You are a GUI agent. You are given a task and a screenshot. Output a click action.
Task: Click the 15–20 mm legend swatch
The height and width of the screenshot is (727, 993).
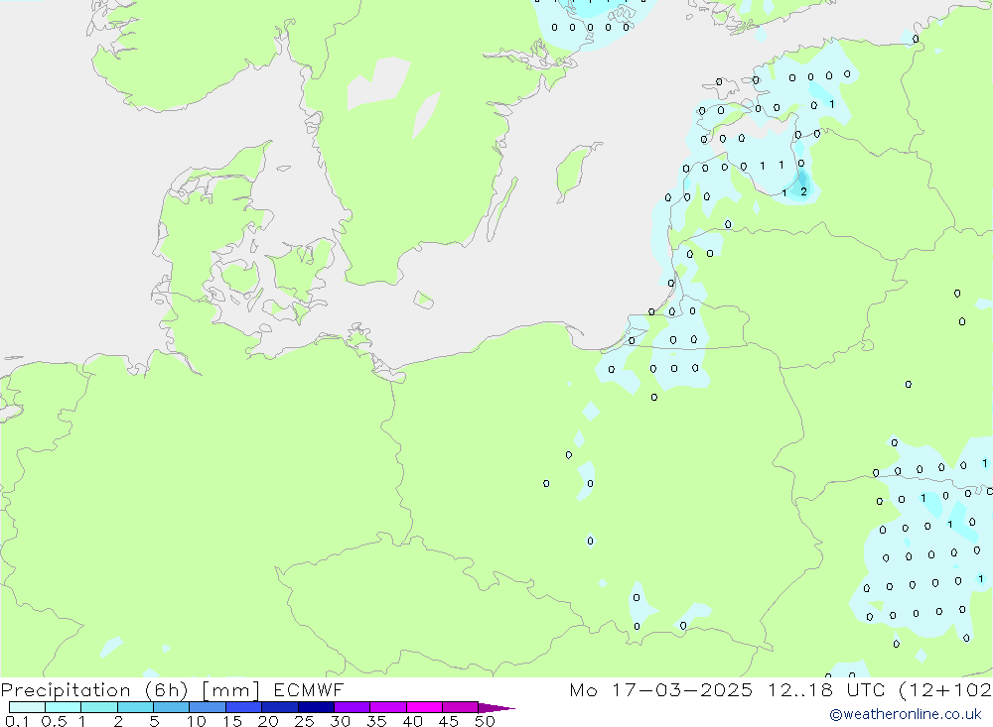click(244, 707)
